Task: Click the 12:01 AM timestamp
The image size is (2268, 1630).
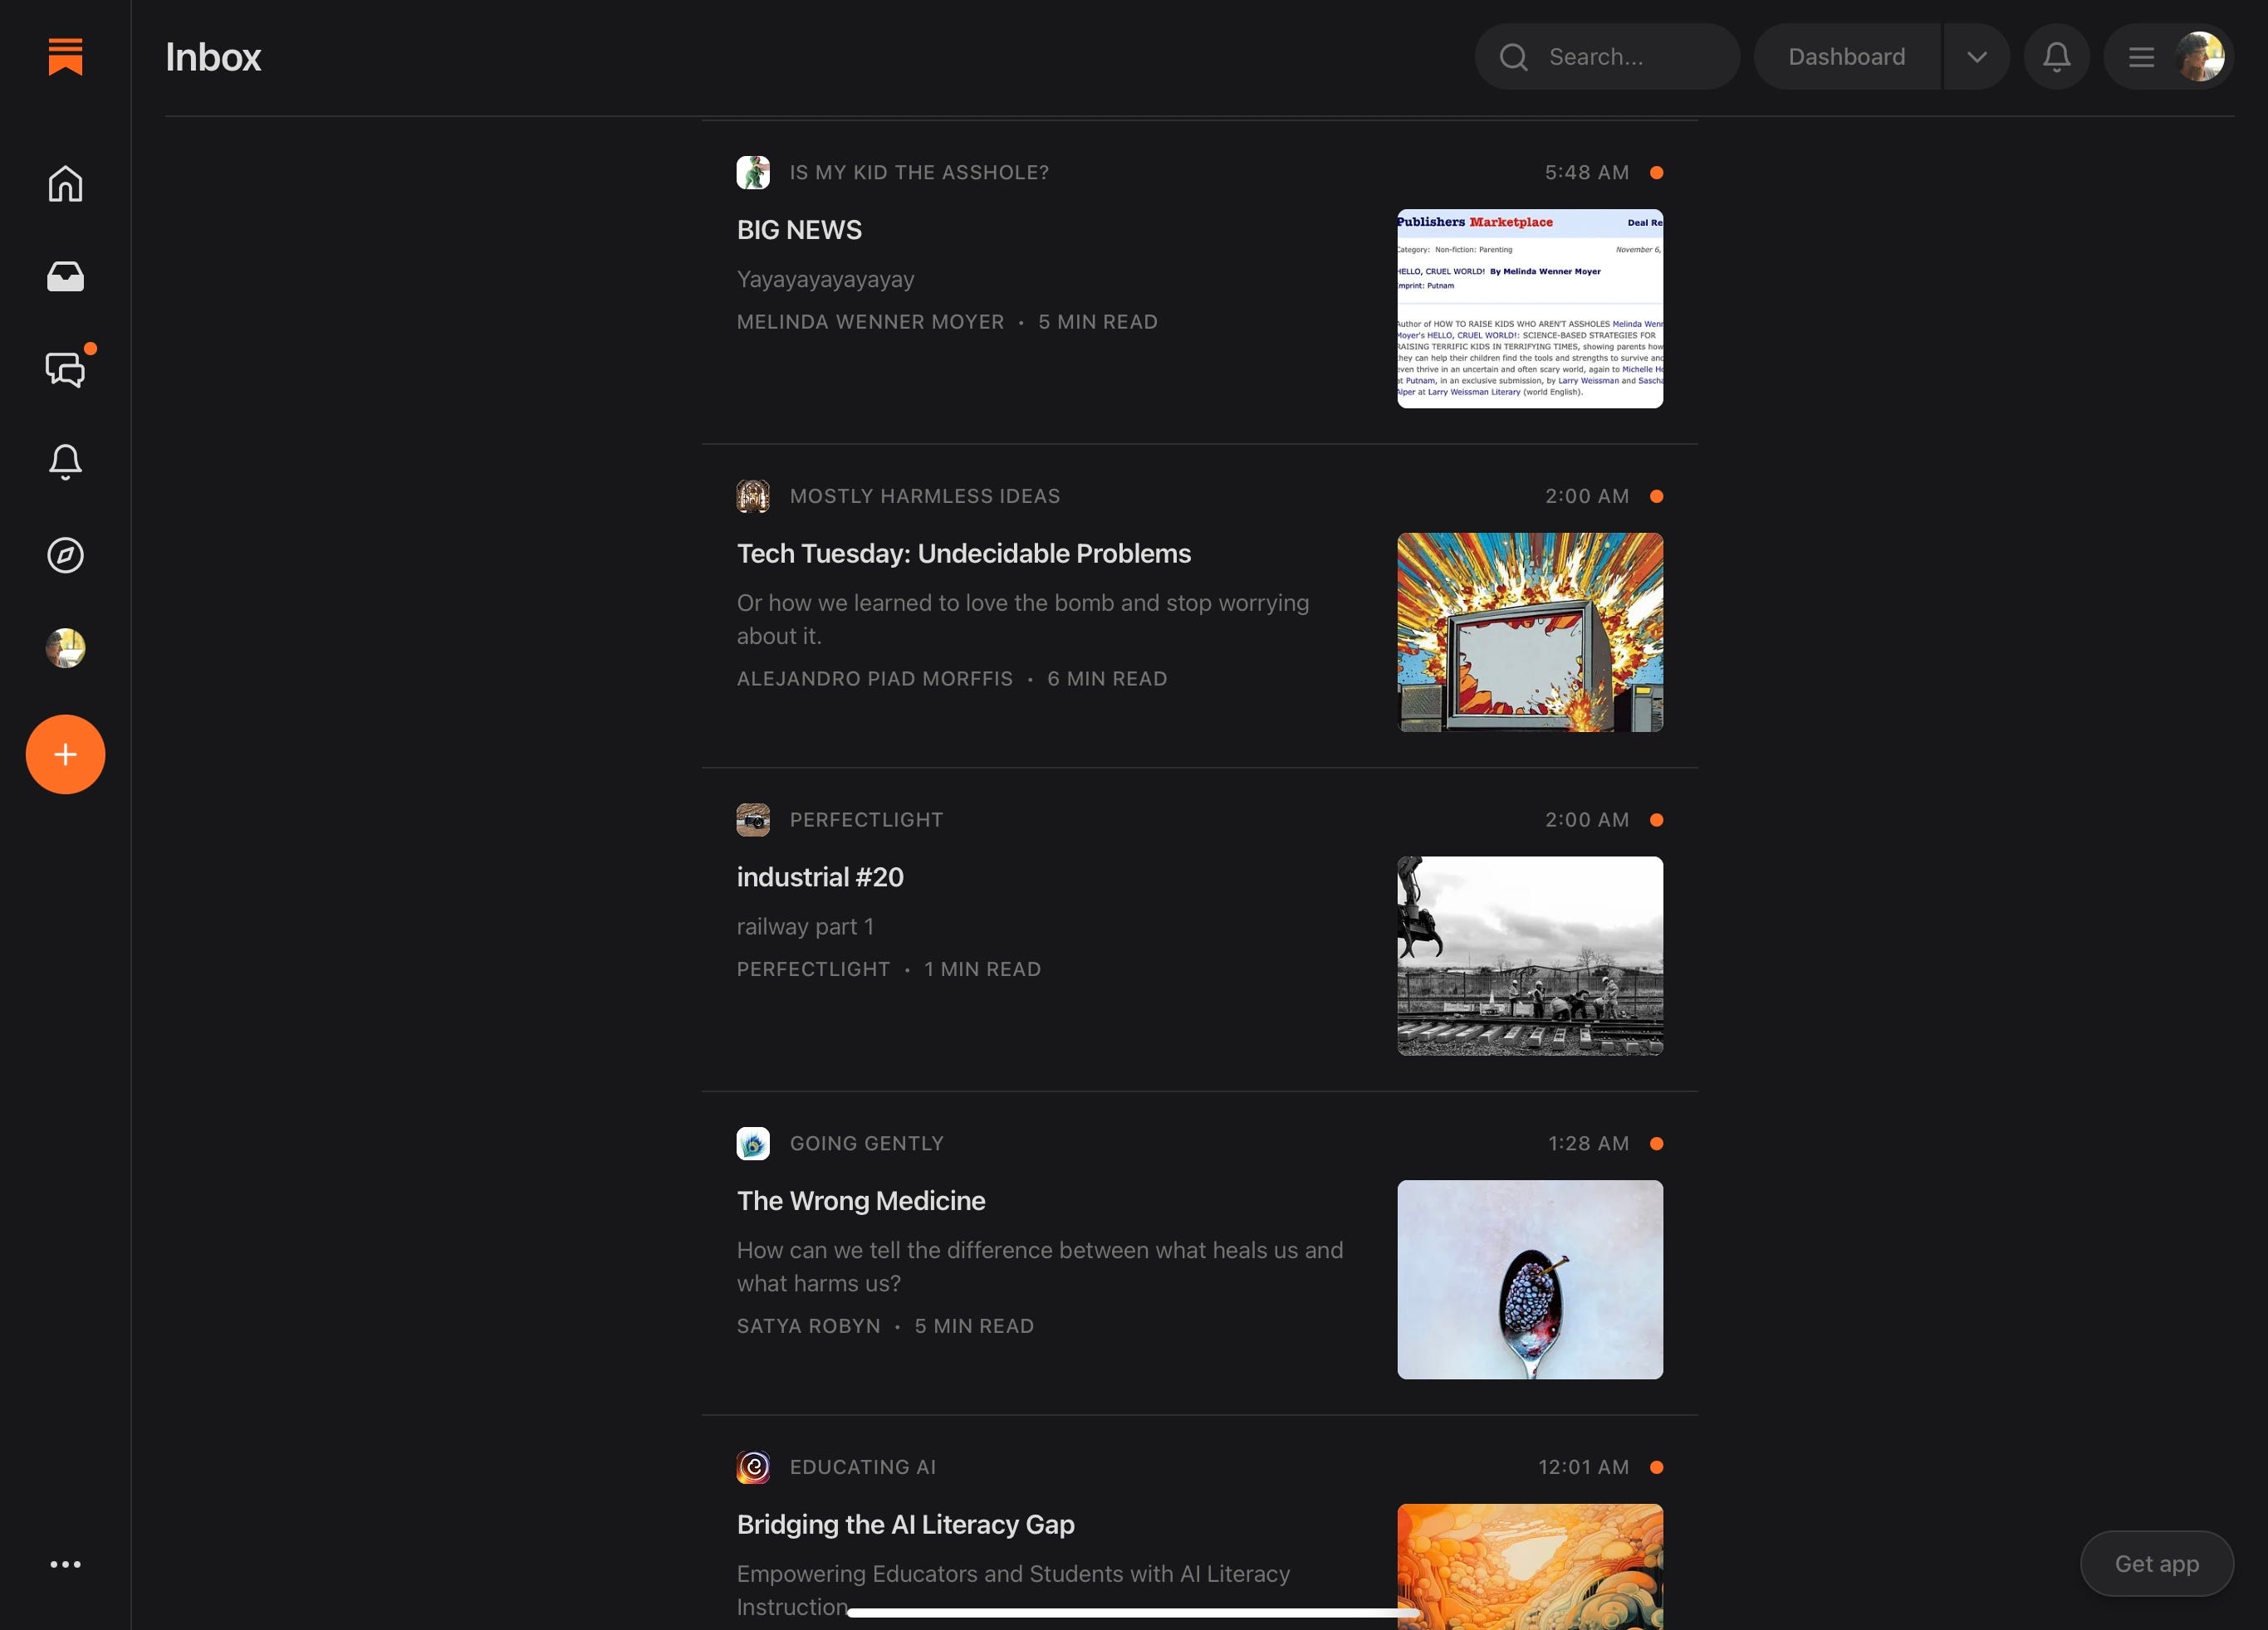Action: (x=1583, y=1468)
